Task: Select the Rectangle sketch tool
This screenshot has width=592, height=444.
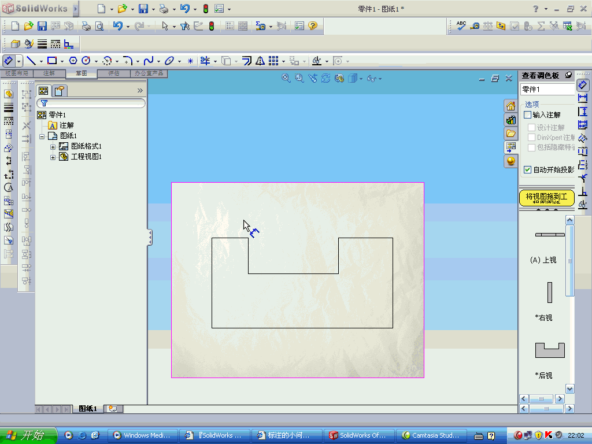Action: [51, 61]
